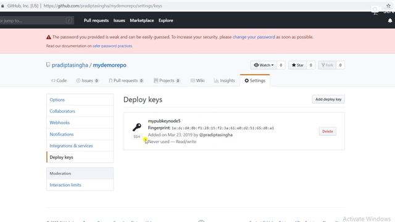Select the Settings tab

click(255, 81)
